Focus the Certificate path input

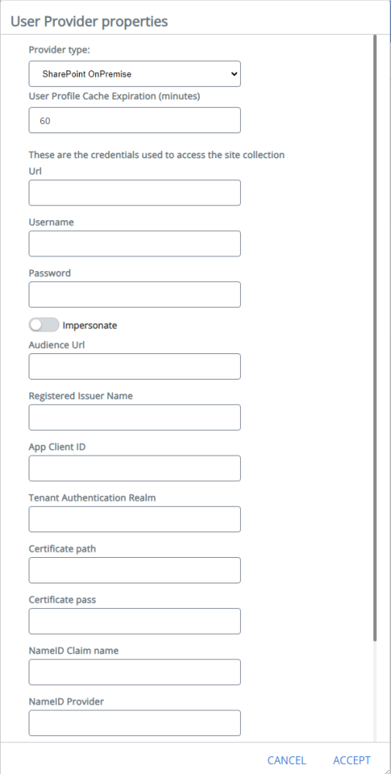(x=135, y=570)
